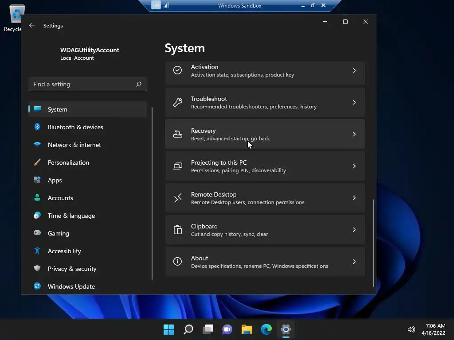
Task: Click the Privacy & security shield icon
Action: 37,268
